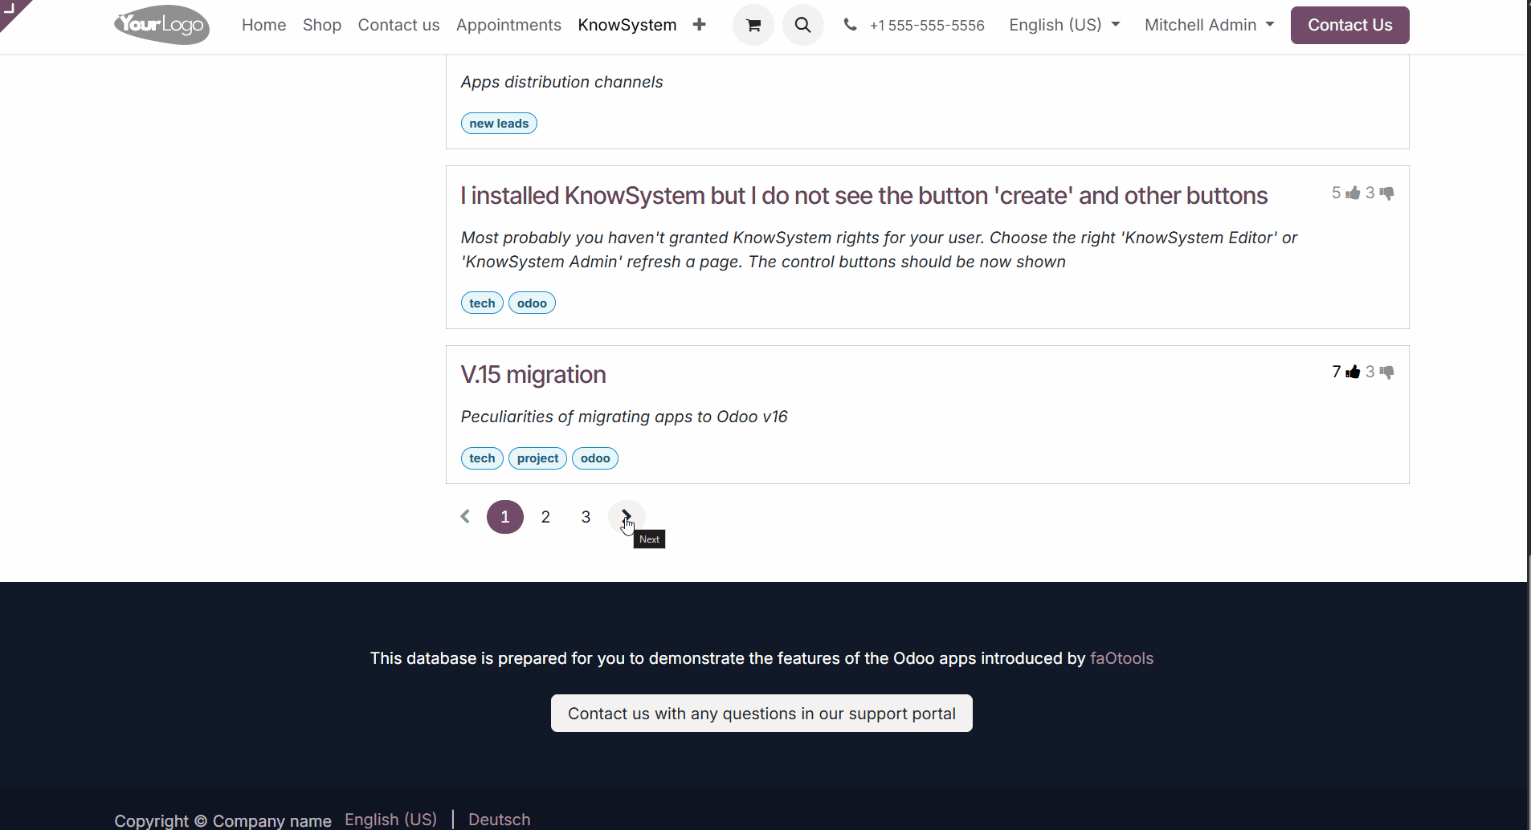1531x830 pixels.
Task: Open the Home menu item
Action: pos(263,25)
